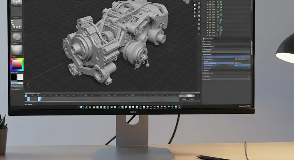Pick a color in the square color picker
The height and width of the screenshot is (160, 294).
pyautogui.click(x=17, y=65)
